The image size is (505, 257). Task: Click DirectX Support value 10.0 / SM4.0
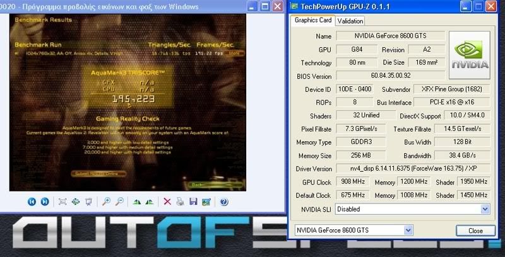click(x=467, y=115)
